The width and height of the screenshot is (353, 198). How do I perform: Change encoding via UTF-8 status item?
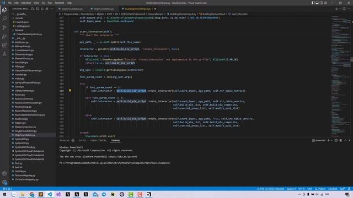[302, 189]
